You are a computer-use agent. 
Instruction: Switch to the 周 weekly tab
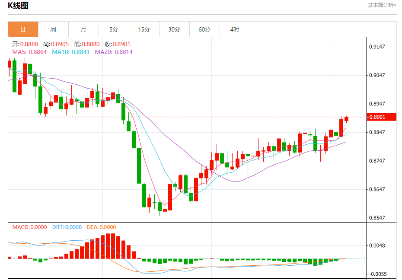pos(53,29)
